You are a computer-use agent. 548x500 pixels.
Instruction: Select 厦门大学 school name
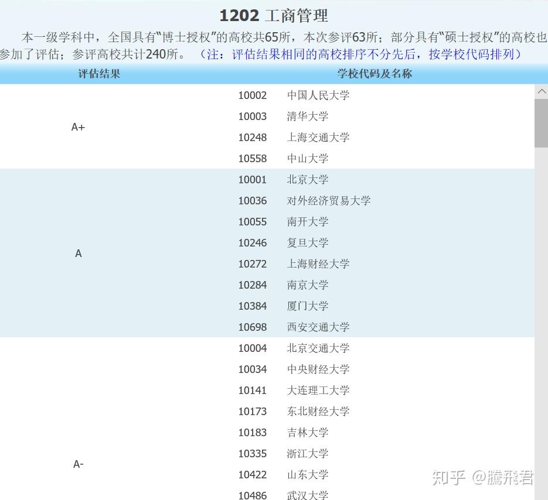pos(308,306)
